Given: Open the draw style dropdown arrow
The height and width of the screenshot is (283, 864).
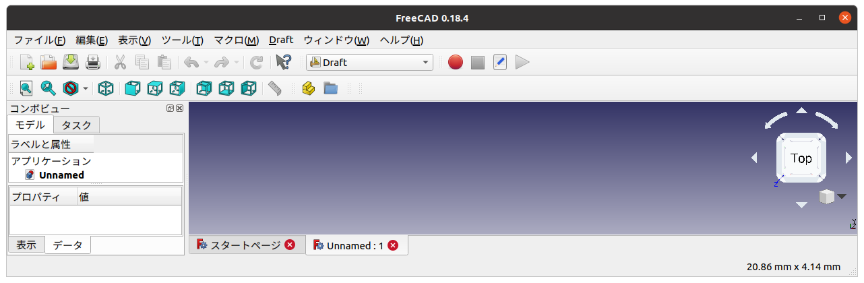Looking at the screenshot, I should (86, 88).
